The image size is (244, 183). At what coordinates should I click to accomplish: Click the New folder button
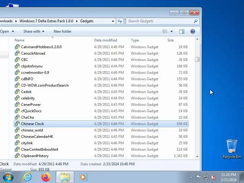pos(63,31)
